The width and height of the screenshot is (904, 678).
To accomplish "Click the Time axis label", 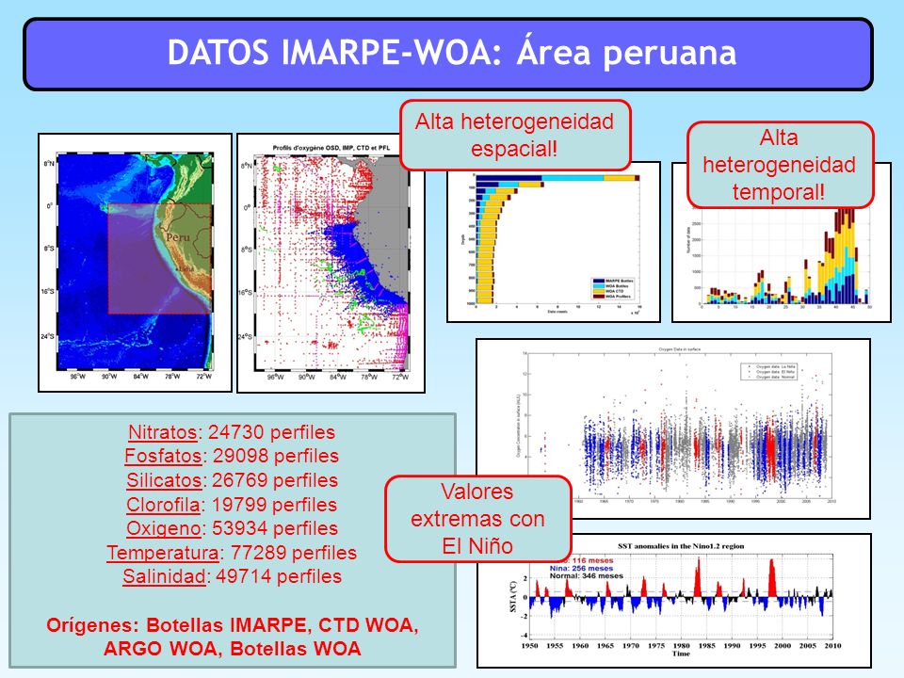I will 681,654.
